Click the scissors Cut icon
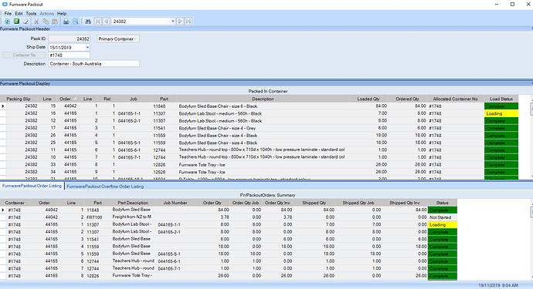Screen dimensions: 533x289 36,22
